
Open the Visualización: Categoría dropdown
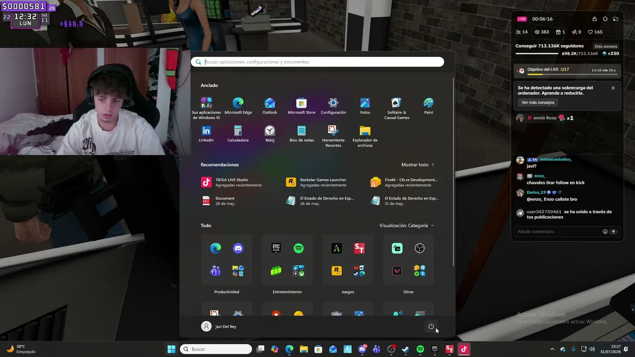tap(407, 226)
